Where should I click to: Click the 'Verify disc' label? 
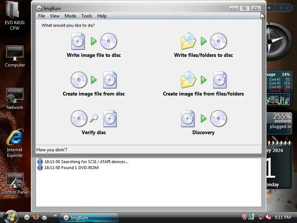click(x=94, y=133)
